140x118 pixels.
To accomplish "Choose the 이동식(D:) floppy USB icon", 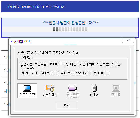I will [x=50, y=88].
